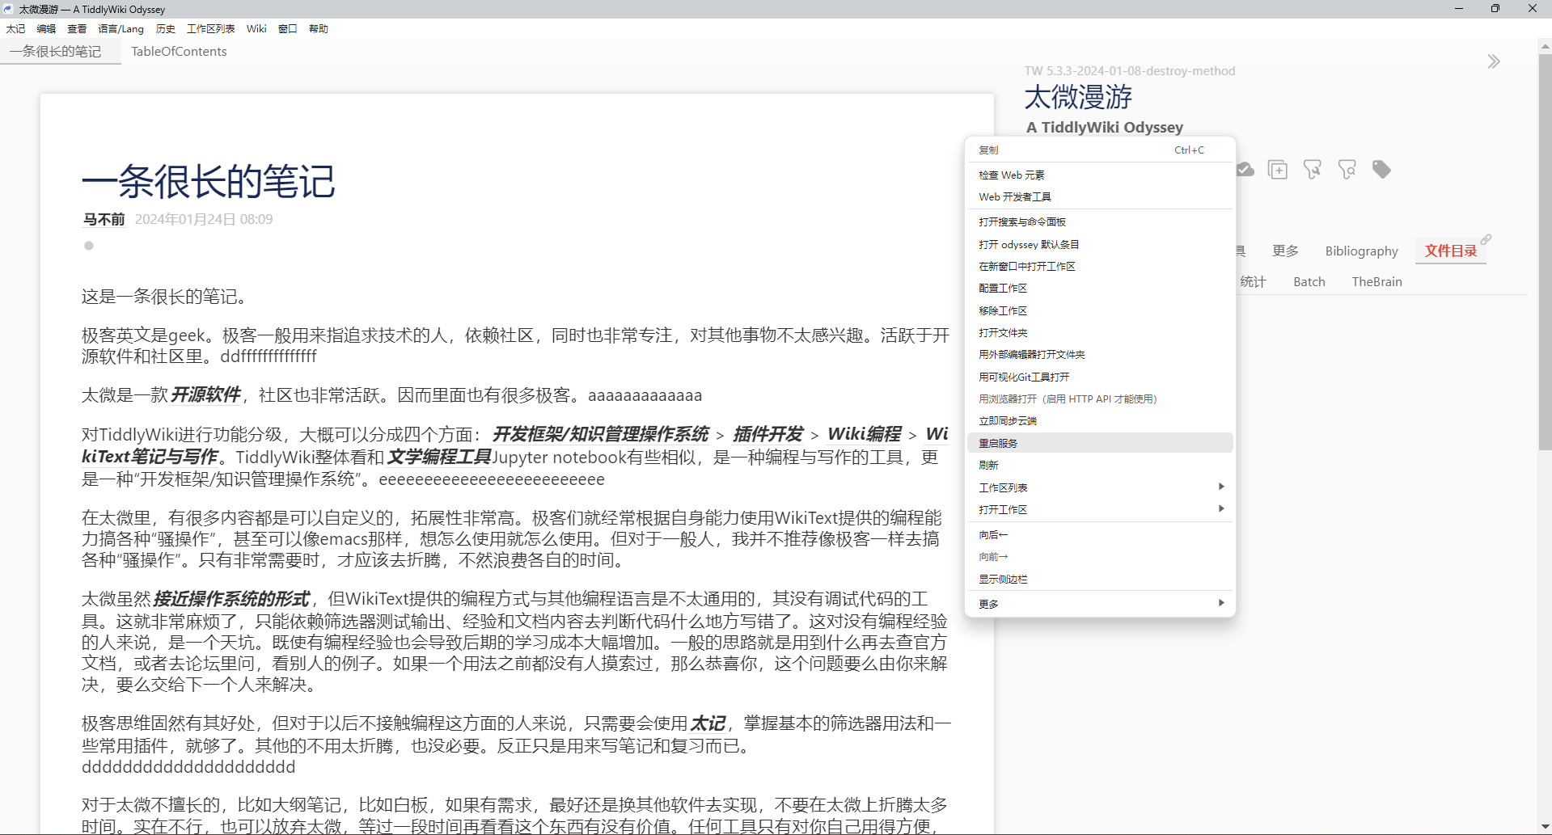The image size is (1552, 835).
Task: Expand 更多 submenu in context menu
Action: click(1100, 603)
